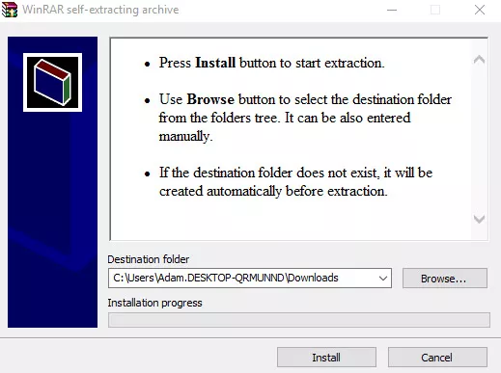Viewport: 501px width, 373px height.
Task: Click the 'If the destination folder' instruction paragraph
Action: [295, 182]
